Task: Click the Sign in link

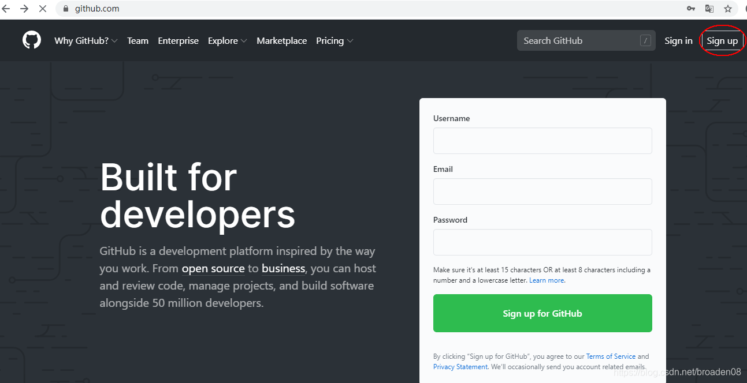Action: [678, 40]
